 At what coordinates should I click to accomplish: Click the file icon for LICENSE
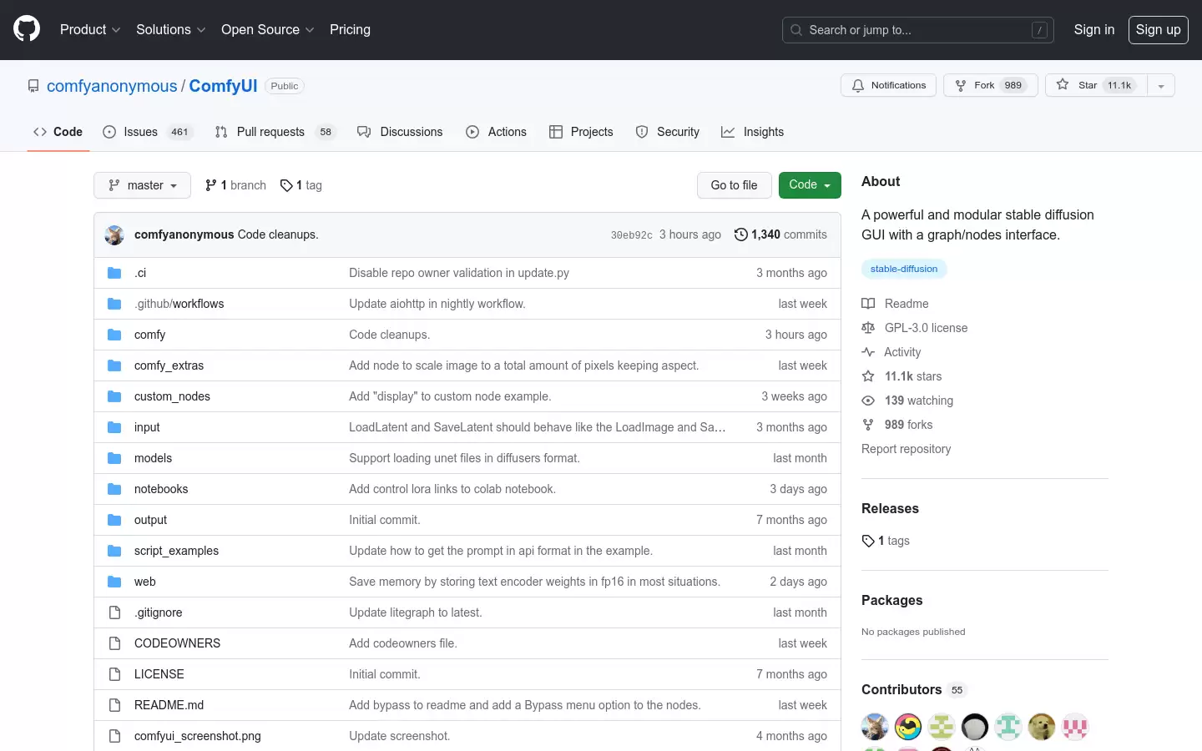[x=114, y=674]
